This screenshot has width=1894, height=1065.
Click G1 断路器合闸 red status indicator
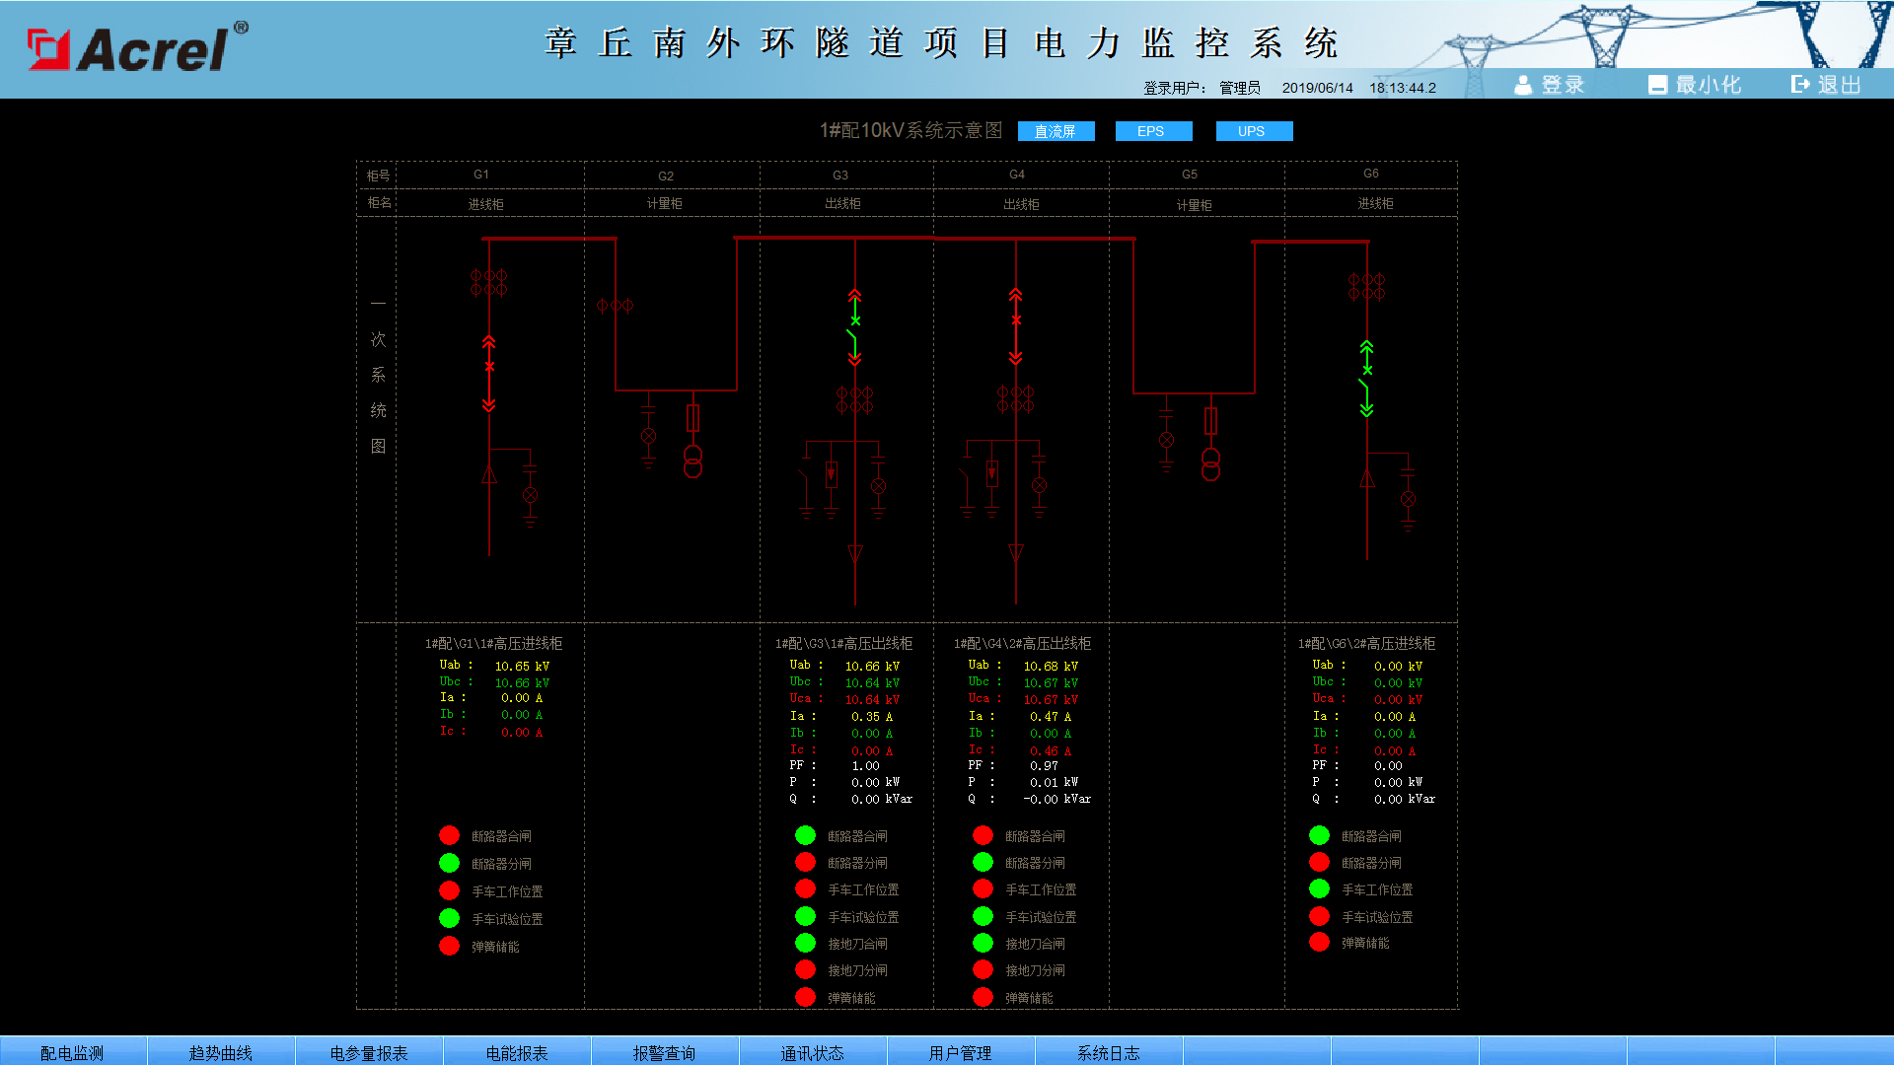click(449, 835)
